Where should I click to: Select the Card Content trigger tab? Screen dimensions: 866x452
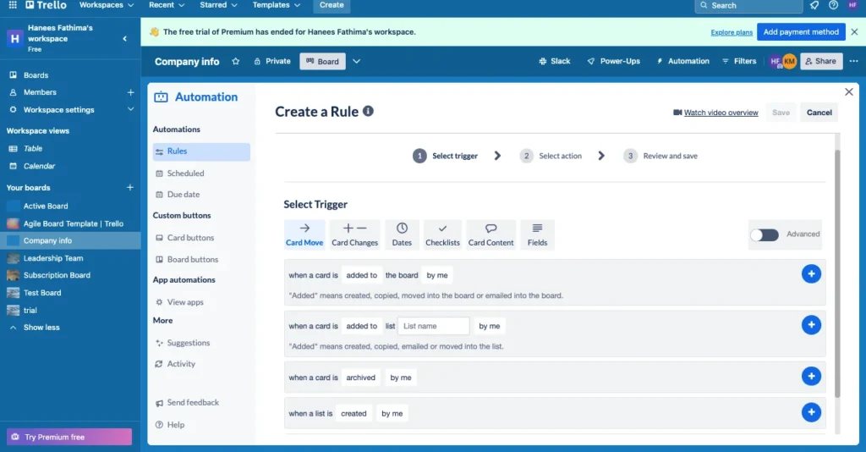tap(491, 234)
